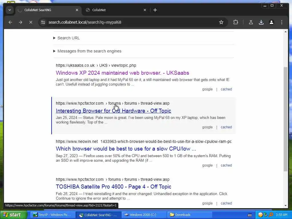Open the Chrome Labs flask icon
The height and width of the screenshot is (219, 292).
tap(251, 22)
